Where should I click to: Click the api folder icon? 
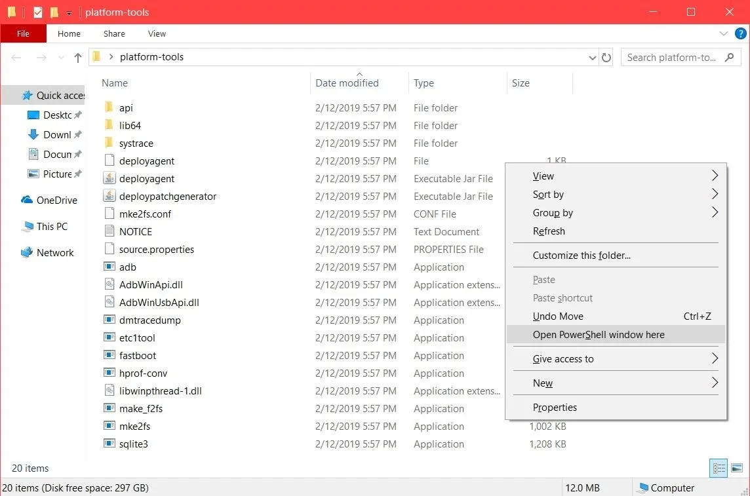coord(109,107)
